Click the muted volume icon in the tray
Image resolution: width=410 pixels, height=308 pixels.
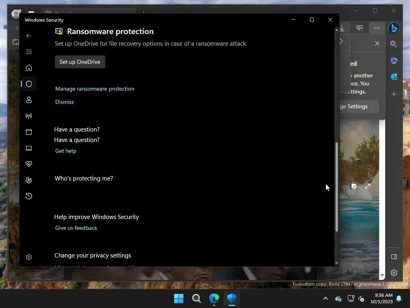pos(361,298)
